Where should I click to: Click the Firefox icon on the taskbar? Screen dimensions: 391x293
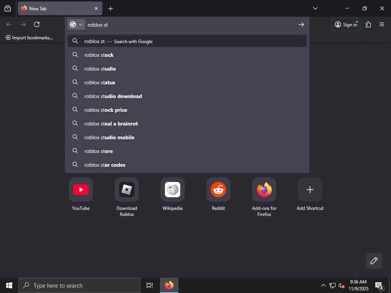click(169, 285)
